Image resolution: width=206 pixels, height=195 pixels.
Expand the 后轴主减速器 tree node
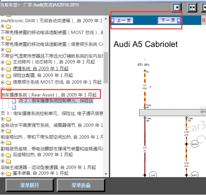[x=2, y=161]
